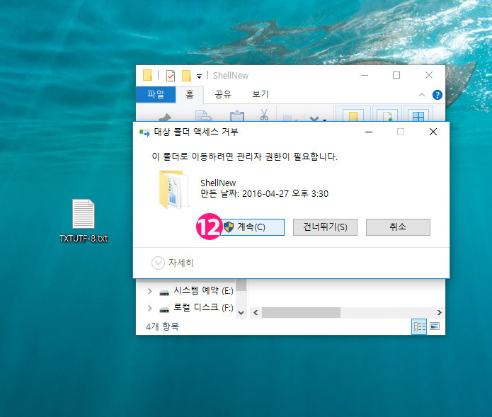492x417 pixels.
Task: Click the New folder ribbon icon
Action: point(353,114)
